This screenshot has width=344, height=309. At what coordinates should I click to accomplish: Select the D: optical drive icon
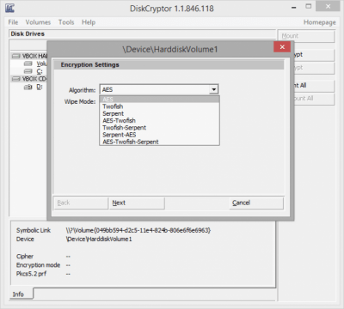pos(28,87)
